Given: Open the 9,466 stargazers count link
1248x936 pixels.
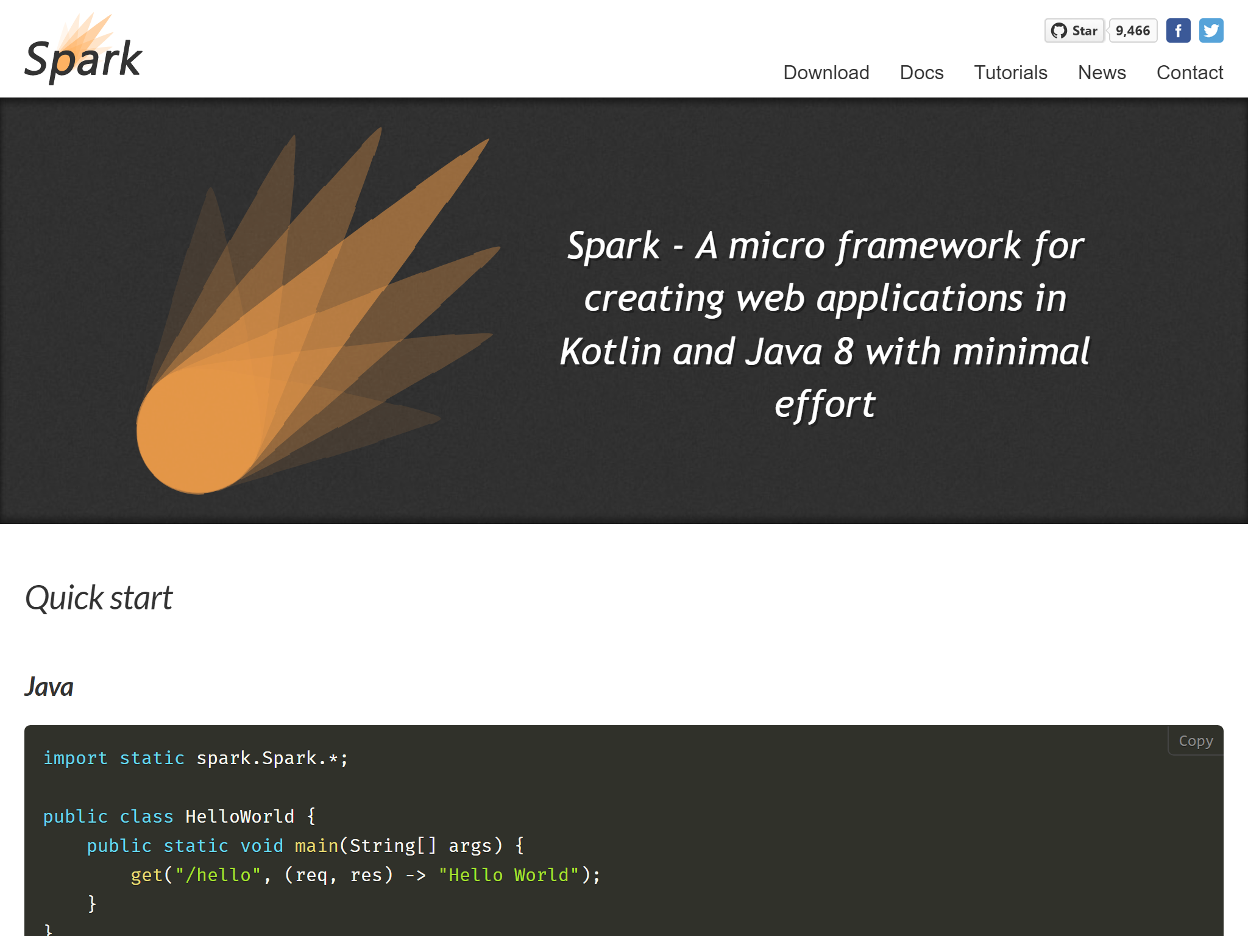Looking at the screenshot, I should pos(1133,30).
